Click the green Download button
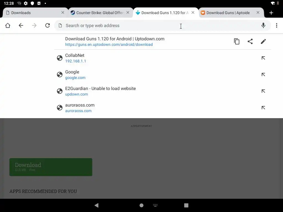The width and height of the screenshot is (283, 212). pos(51,167)
